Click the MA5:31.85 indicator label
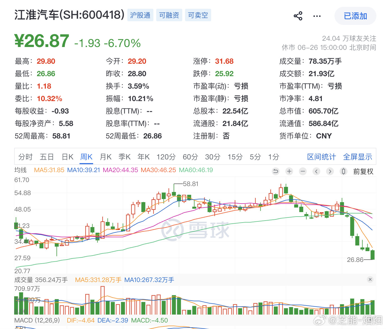The image size is (386, 329). (x=49, y=170)
